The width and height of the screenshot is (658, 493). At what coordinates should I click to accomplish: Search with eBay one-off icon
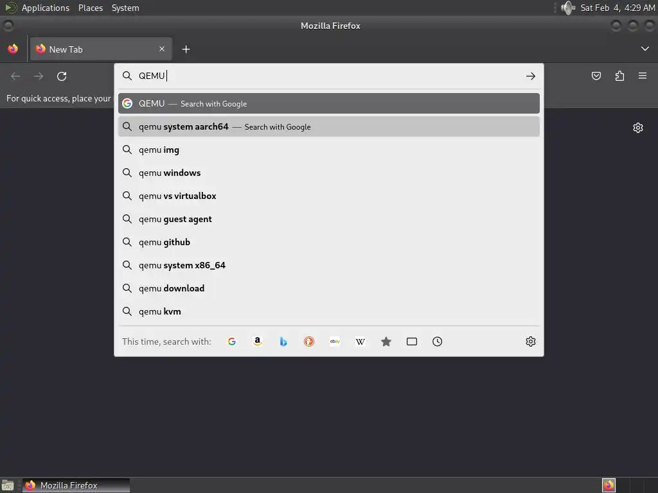pos(335,342)
